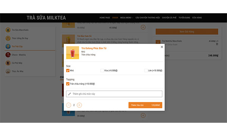227x136 pixels.
Task: Click Choco - Matcha category label
Action: pos(19,55)
